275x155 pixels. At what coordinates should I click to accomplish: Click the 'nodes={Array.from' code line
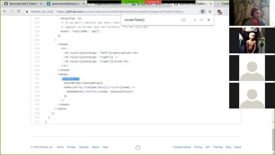pyautogui.click(x=99, y=87)
